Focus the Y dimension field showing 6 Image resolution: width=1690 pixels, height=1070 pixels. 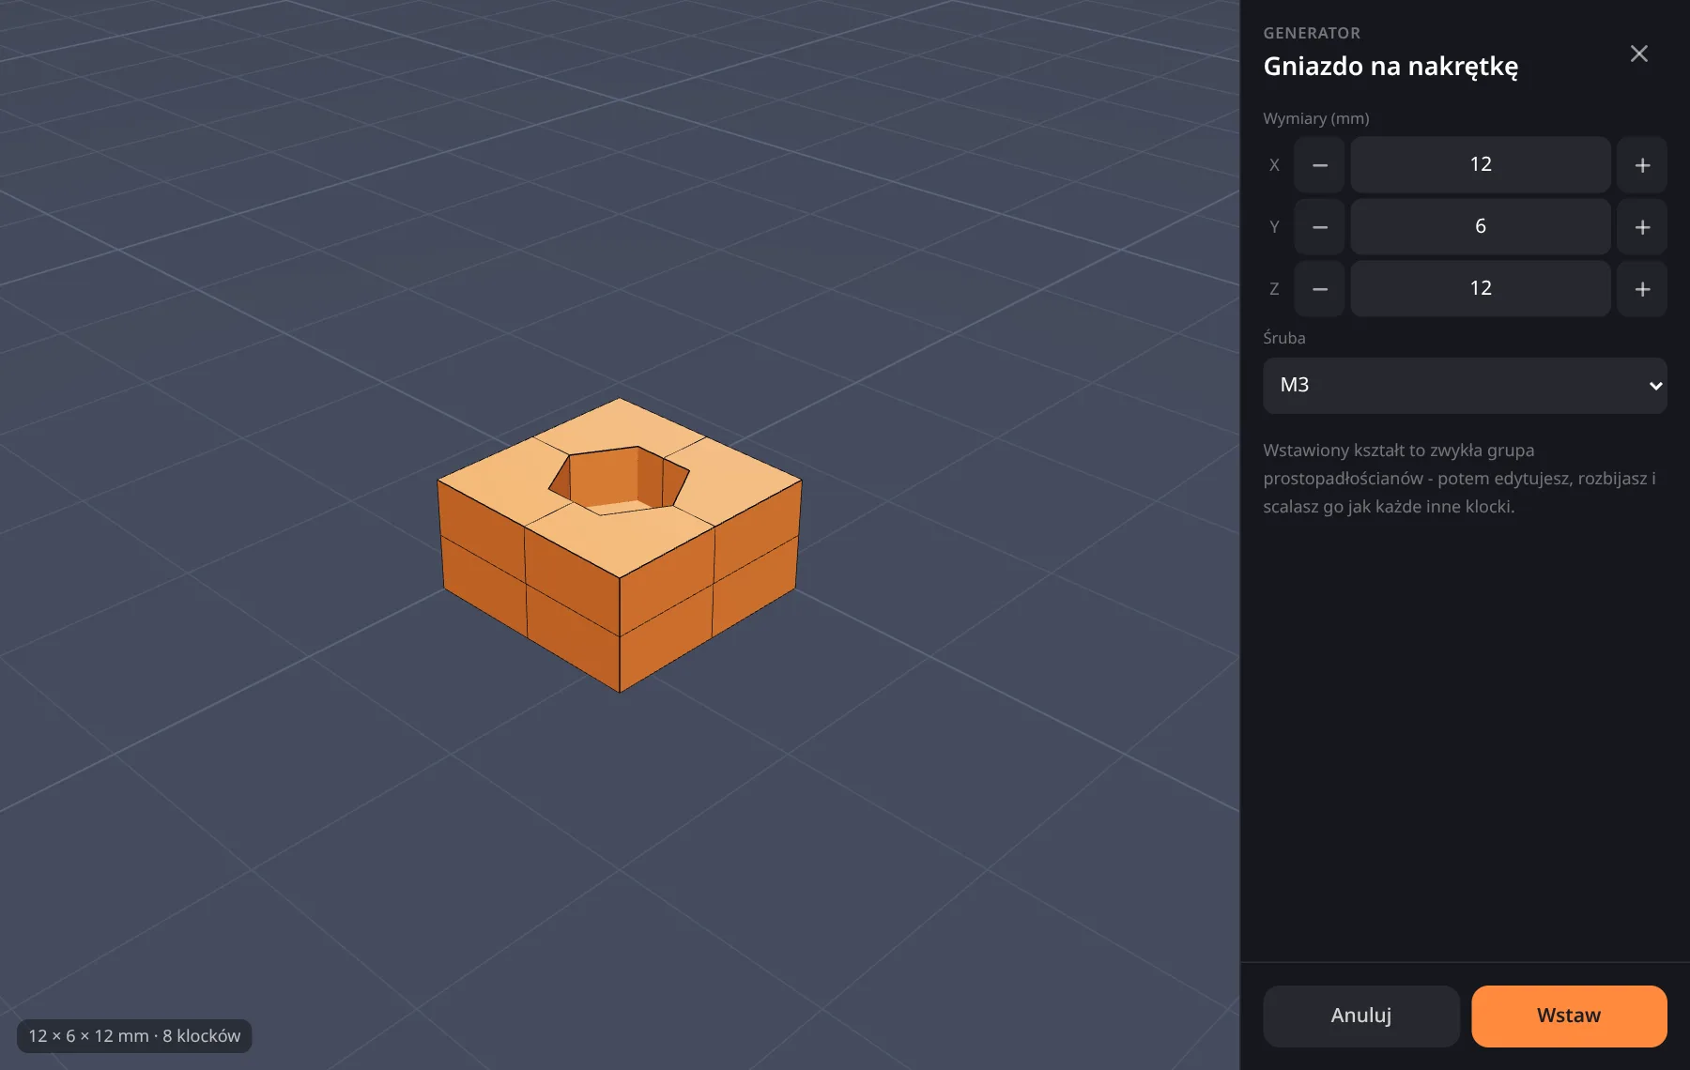pos(1481,227)
